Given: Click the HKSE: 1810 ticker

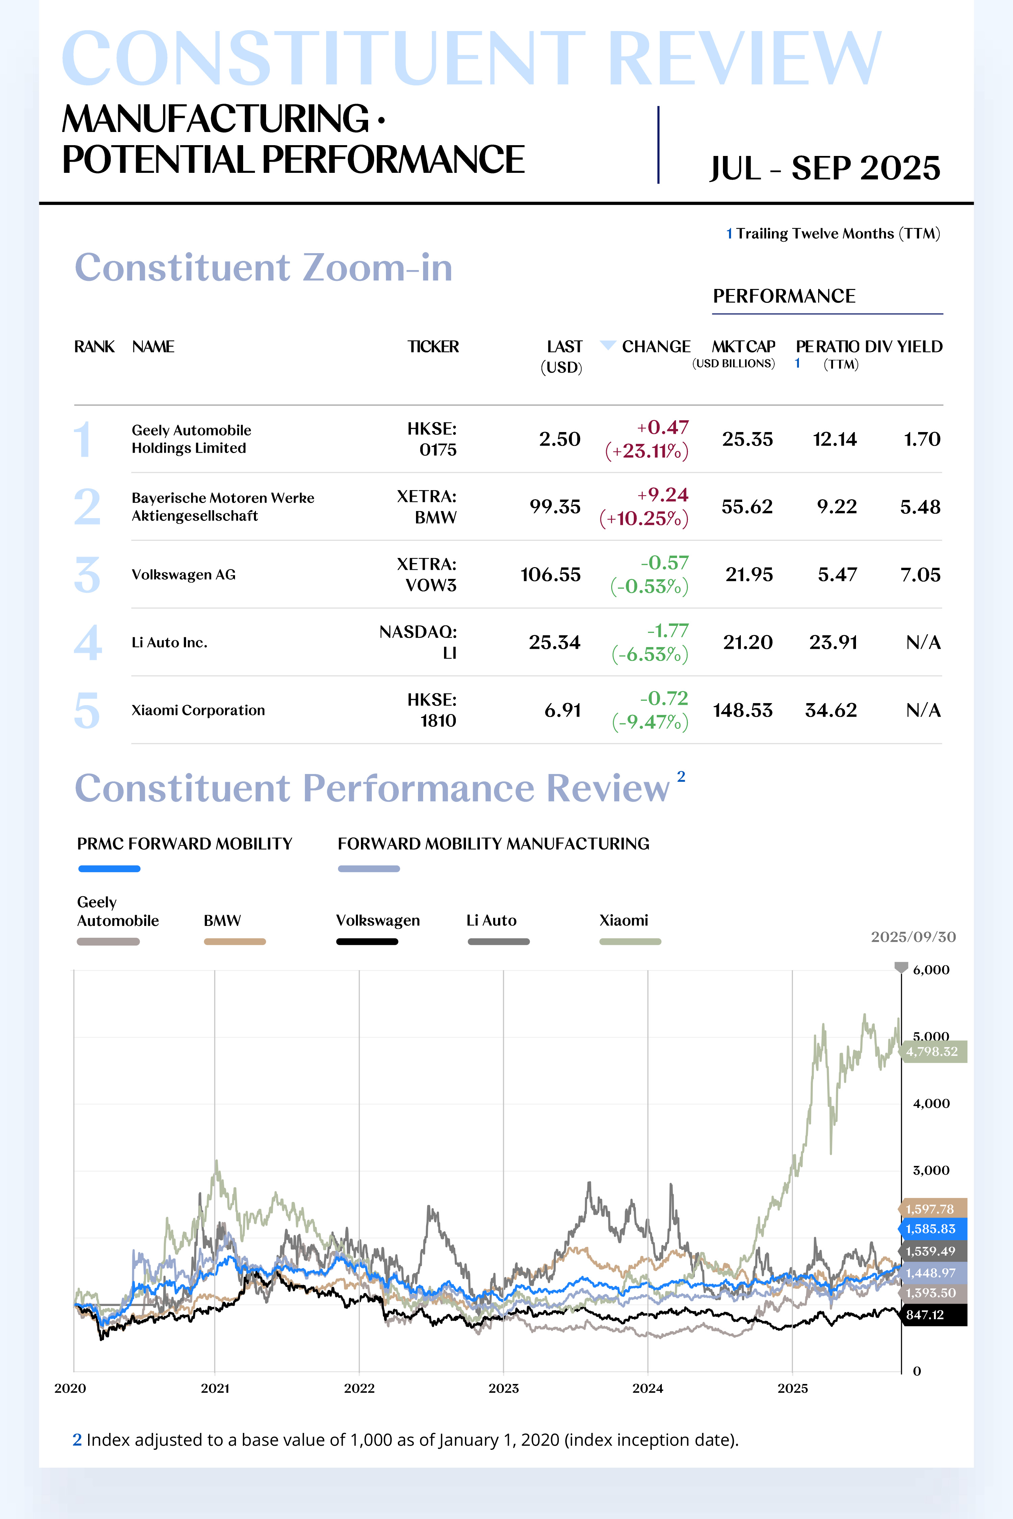Looking at the screenshot, I should tap(432, 710).
